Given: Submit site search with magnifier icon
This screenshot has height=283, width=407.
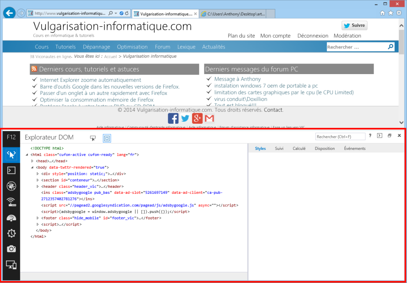Looking at the screenshot, I should click(390, 47).
